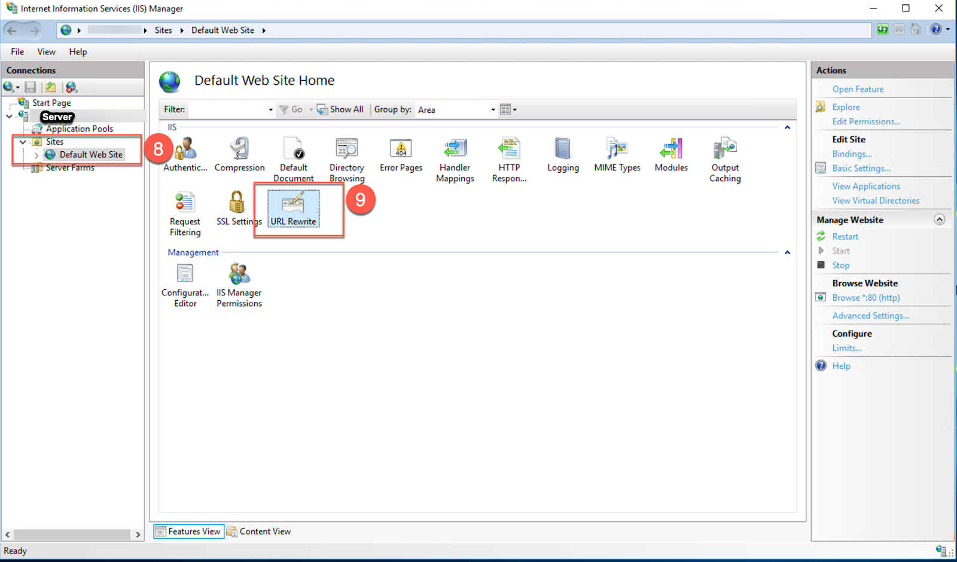Open the Output Caching feature
957x562 pixels.
(x=725, y=159)
